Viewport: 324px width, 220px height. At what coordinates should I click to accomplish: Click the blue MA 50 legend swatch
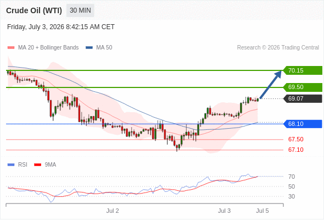point(89,48)
